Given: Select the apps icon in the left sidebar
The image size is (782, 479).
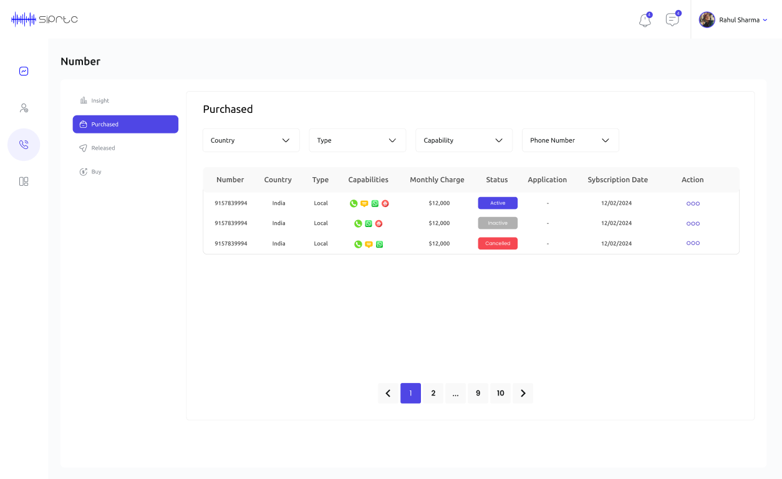Looking at the screenshot, I should point(24,181).
